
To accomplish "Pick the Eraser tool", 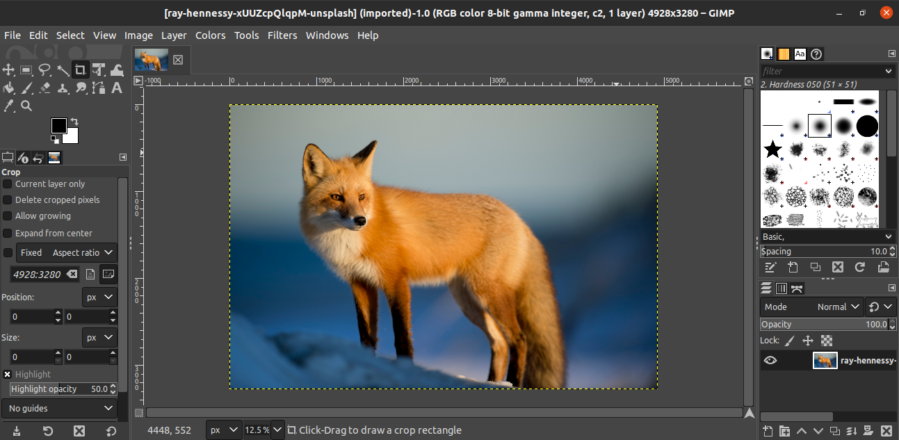I will (x=44, y=88).
